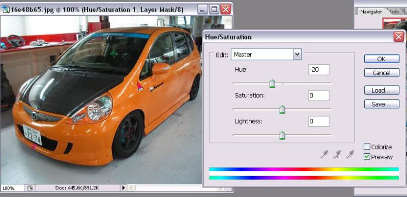Click the Cancel button
407x197 pixels.
pos(381,73)
